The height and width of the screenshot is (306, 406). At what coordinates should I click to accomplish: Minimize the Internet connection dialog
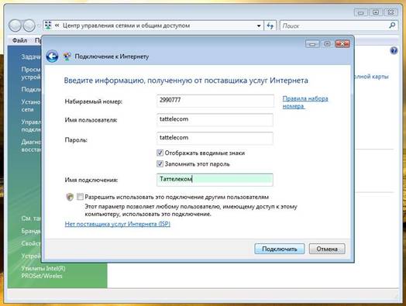(x=312, y=44)
